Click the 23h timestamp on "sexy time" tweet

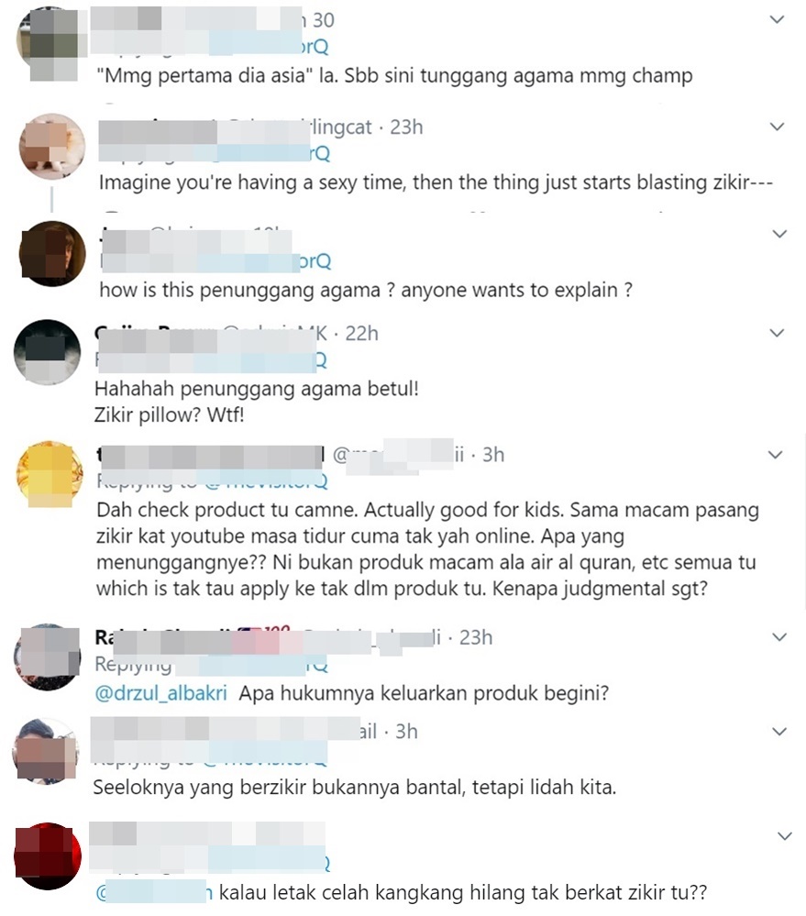tap(406, 127)
